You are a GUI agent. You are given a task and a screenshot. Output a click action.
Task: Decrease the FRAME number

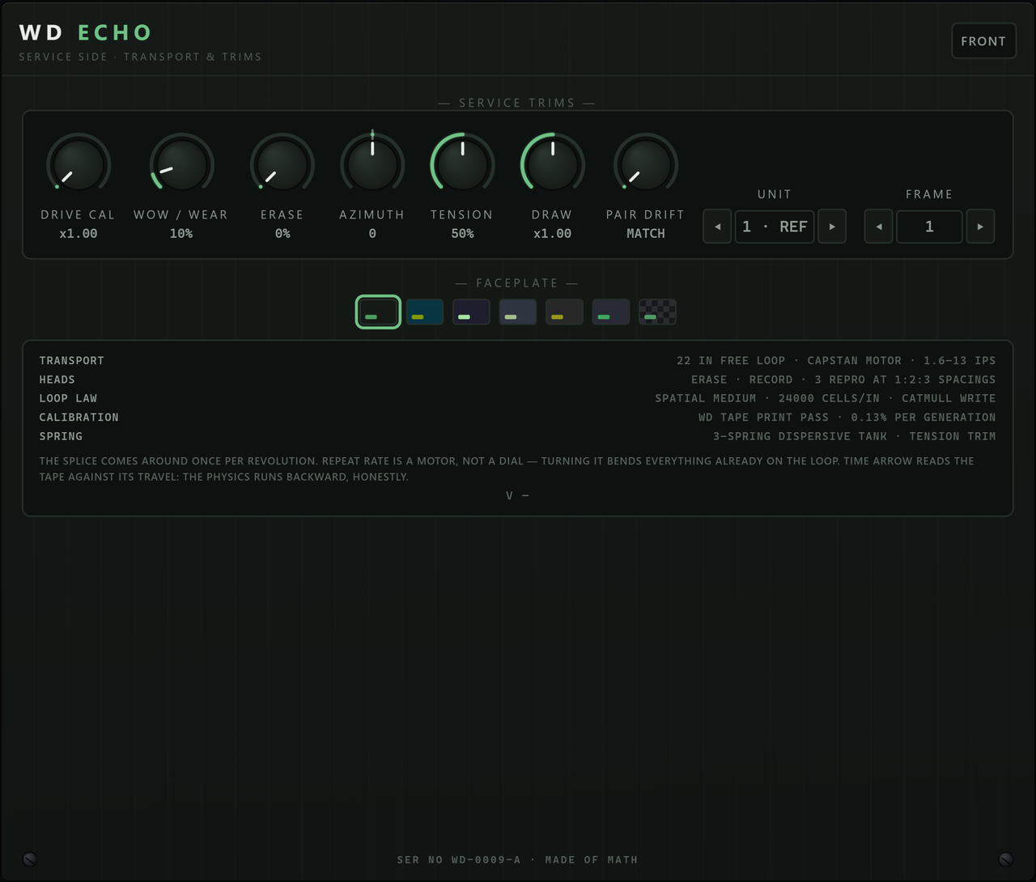(879, 227)
